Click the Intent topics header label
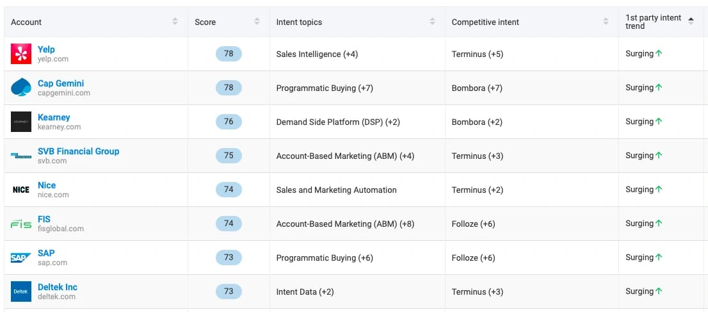This screenshot has height=312, width=708. pyautogui.click(x=299, y=22)
